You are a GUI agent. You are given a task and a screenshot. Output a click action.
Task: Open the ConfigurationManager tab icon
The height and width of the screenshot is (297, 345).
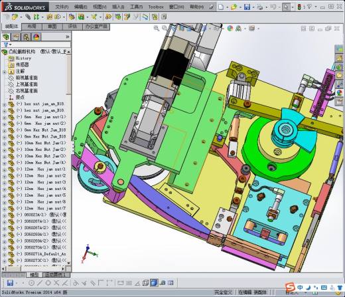(x=26, y=37)
